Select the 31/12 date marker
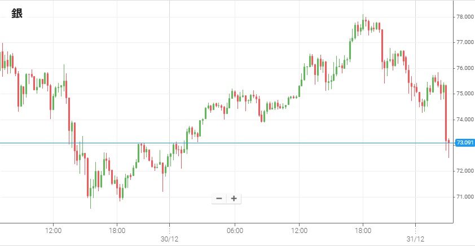This screenshot has height=246, width=475. (415, 239)
